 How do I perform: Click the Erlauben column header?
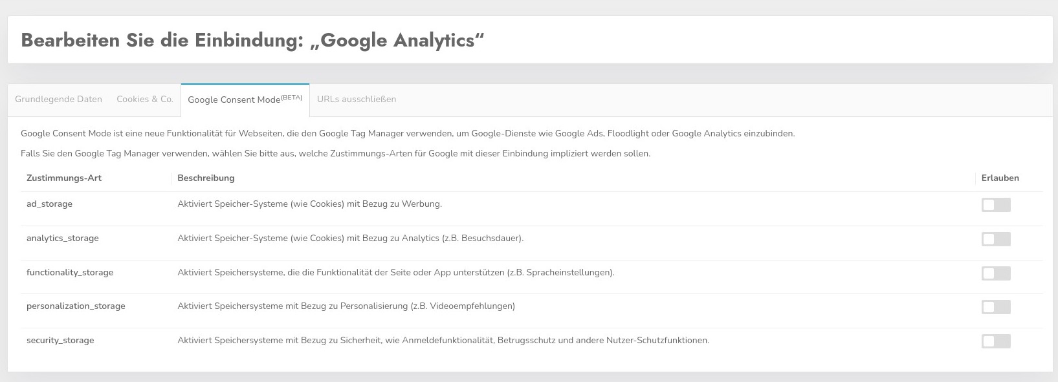tap(1000, 178)
